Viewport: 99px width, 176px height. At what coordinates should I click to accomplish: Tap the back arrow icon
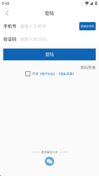tap(7, 13)
